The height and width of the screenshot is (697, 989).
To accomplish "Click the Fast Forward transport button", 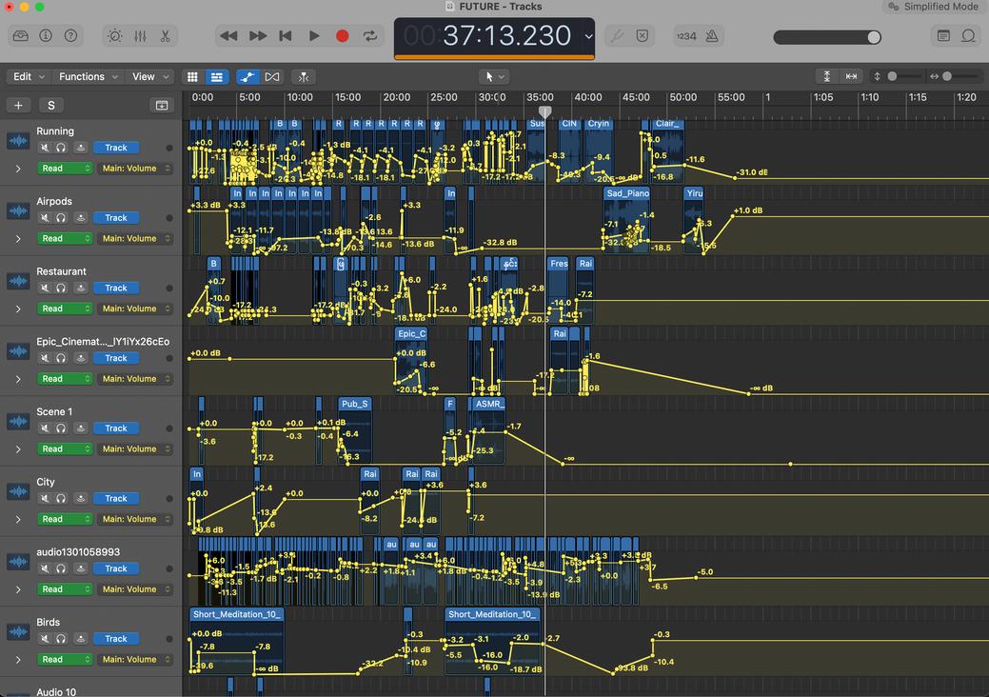I will 257,36.
